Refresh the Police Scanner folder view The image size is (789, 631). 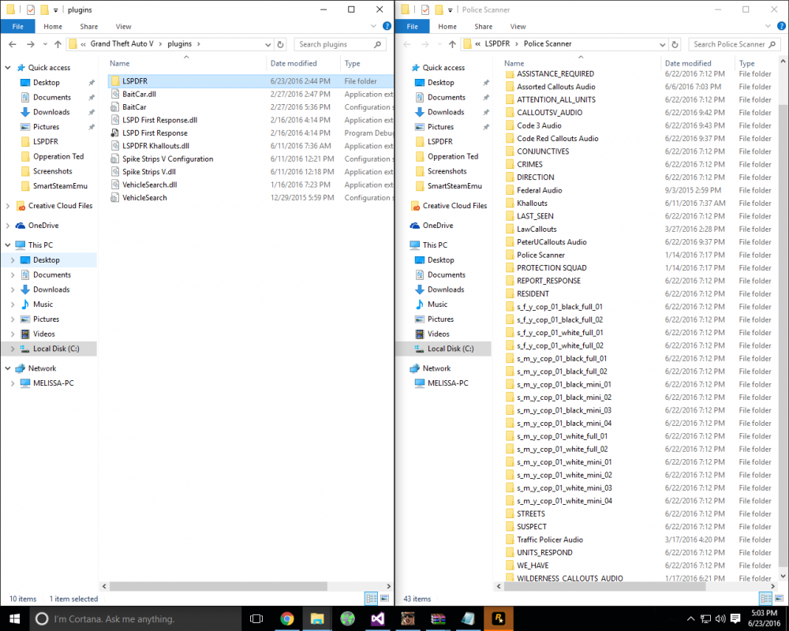point(675,44)
